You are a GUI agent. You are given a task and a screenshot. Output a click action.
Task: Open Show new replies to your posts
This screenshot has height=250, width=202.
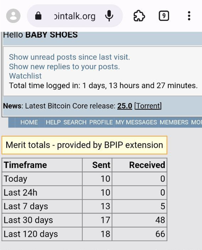[x=64, y=66]
